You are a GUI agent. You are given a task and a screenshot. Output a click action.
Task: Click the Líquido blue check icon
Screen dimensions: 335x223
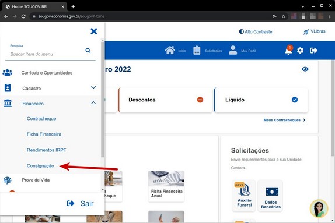pyautogui.click(x=295, y=100)
